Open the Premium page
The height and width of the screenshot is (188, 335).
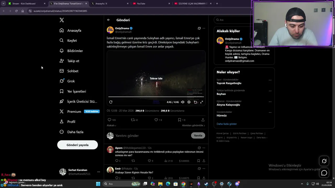point(80,111)
